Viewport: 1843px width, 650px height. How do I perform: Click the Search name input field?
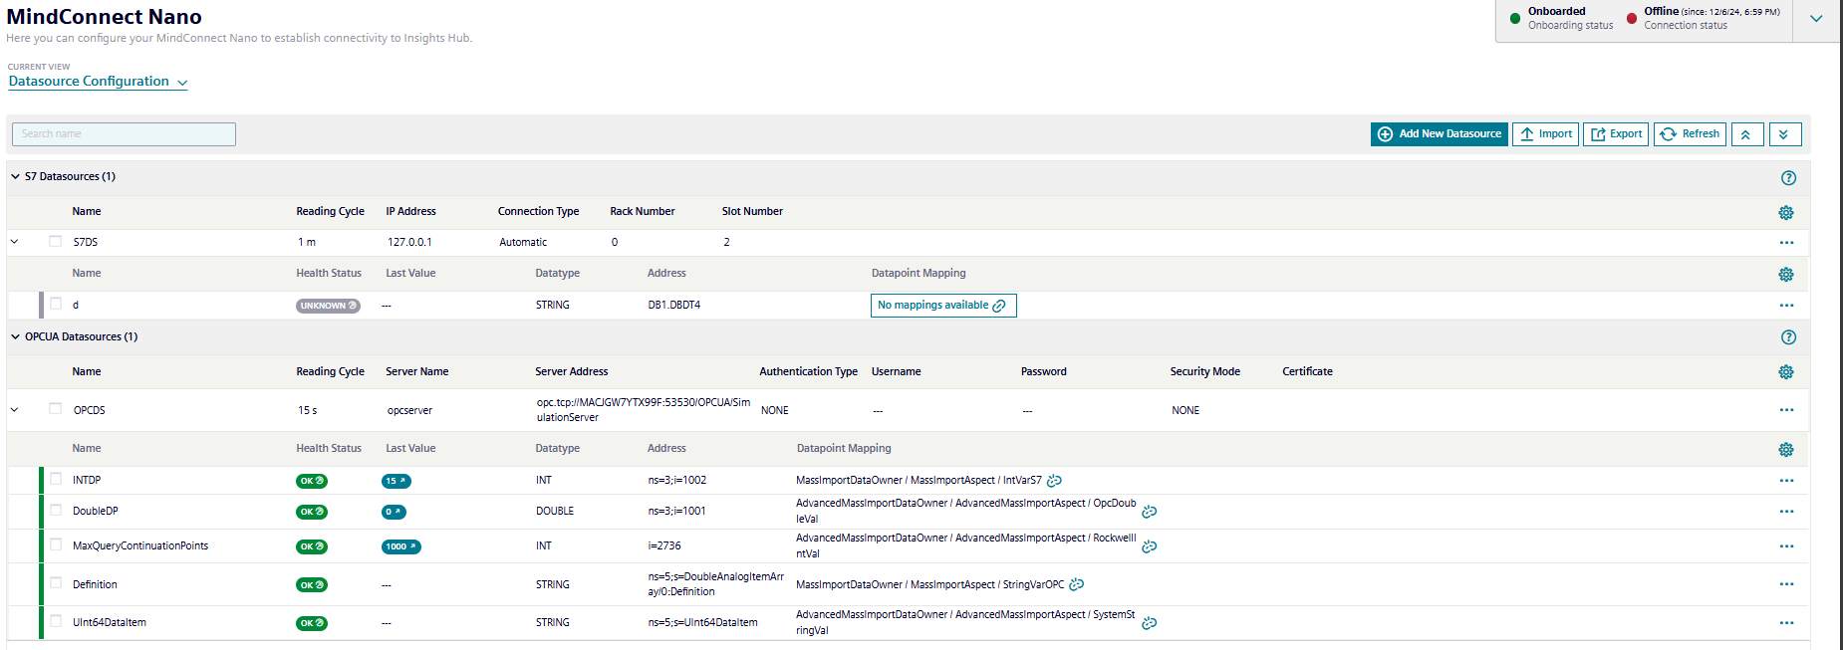124,134
